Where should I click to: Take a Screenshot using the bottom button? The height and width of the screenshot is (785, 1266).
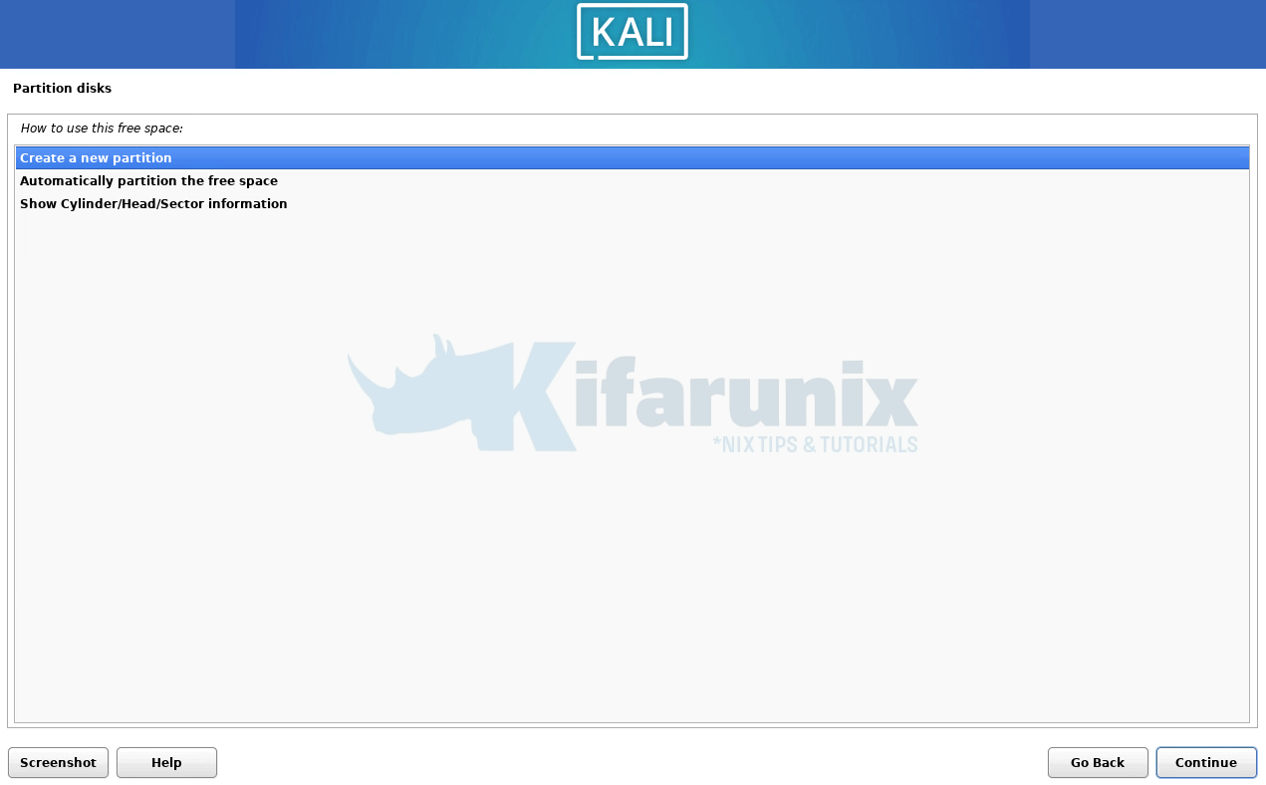click(58, 763)
